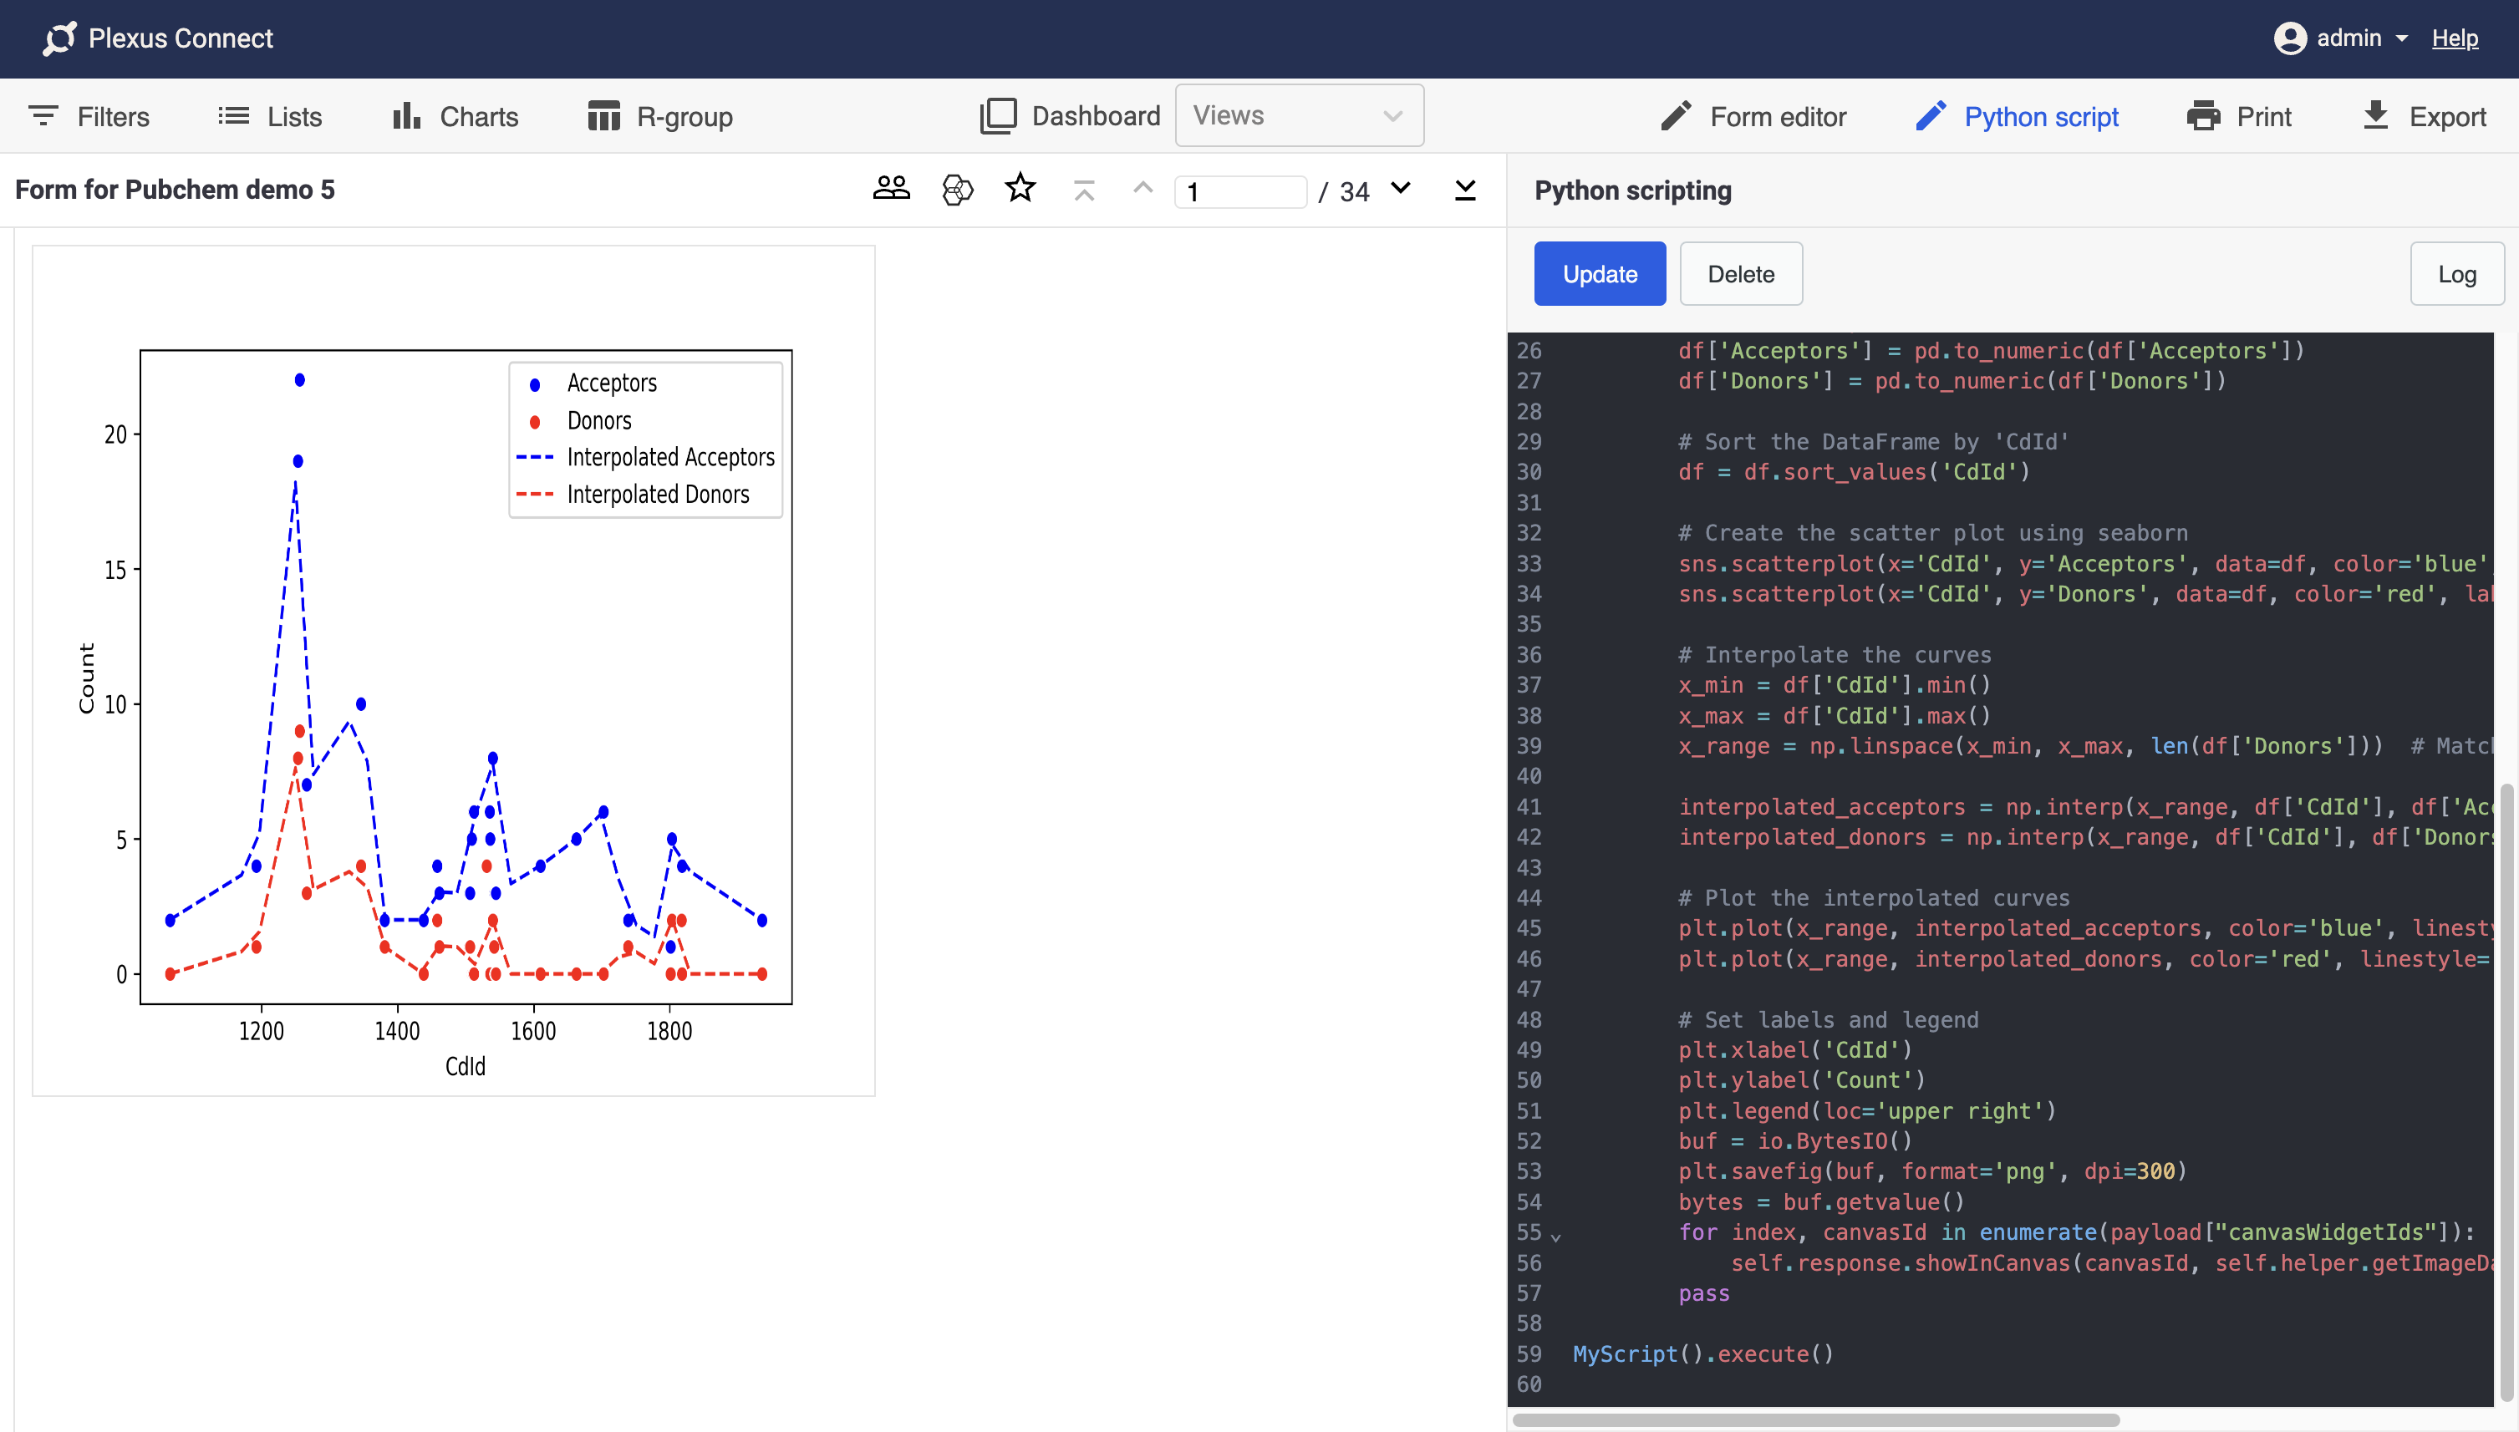2519x1432 pixels.
Task: Toggle the favorite star for this form
Action: point(1020,188)
